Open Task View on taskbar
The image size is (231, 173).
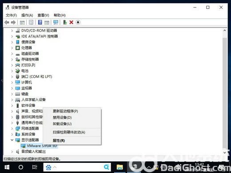pyautogui.click(x=35, y=167)
